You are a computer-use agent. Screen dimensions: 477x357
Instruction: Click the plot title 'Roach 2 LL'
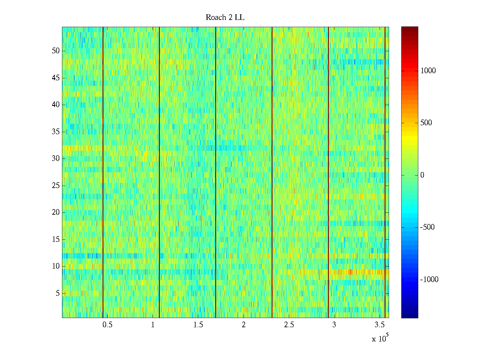(225, 18)
